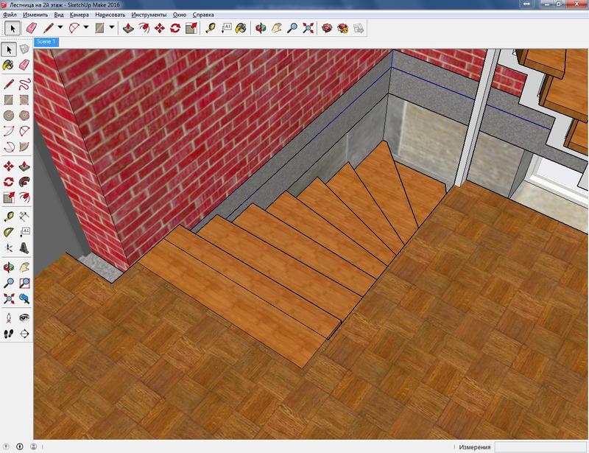Pick Paint Bucket in the top toolbar
The height and width of the screenshot is (453, 589).
pos(241,28)
